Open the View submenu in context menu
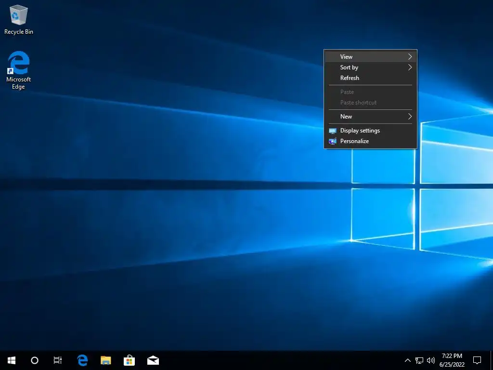493x370 pixels. click(370, 57)
